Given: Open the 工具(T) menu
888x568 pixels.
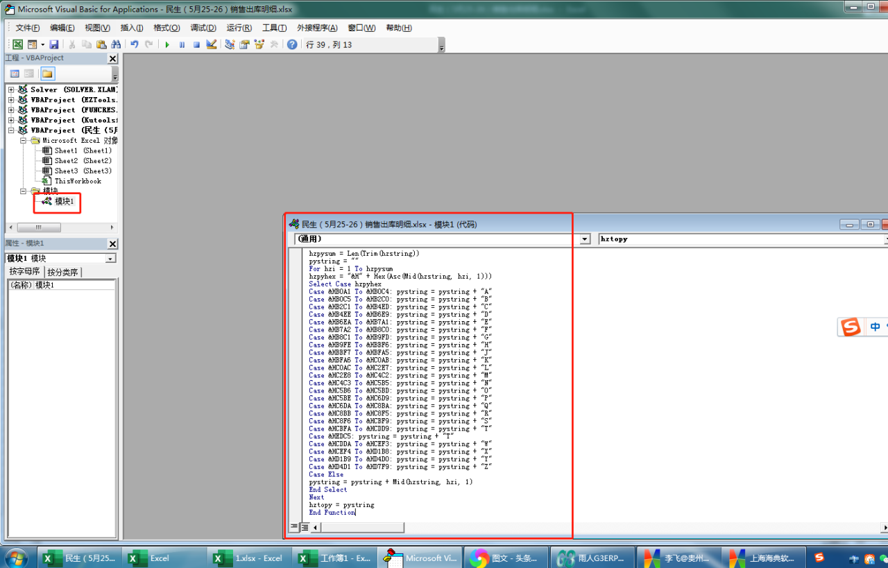Looking at the screenshot, I should tap(275, 28).
